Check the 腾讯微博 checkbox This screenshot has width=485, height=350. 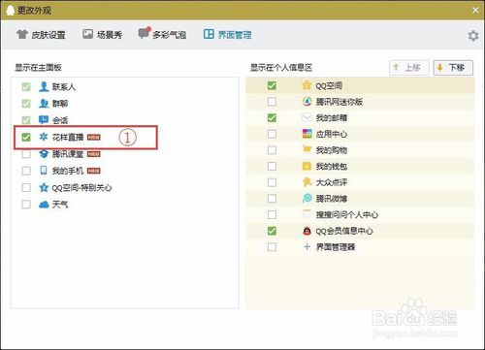(x=272, y=199)
